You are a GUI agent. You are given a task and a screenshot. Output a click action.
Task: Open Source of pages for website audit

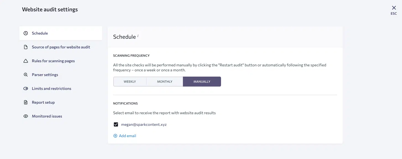coord(61,47)
